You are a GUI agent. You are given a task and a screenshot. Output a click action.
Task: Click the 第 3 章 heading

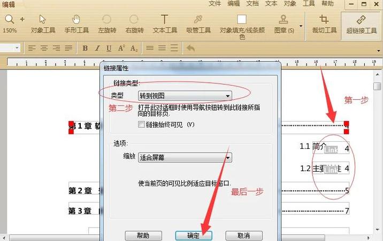(80, 211)
